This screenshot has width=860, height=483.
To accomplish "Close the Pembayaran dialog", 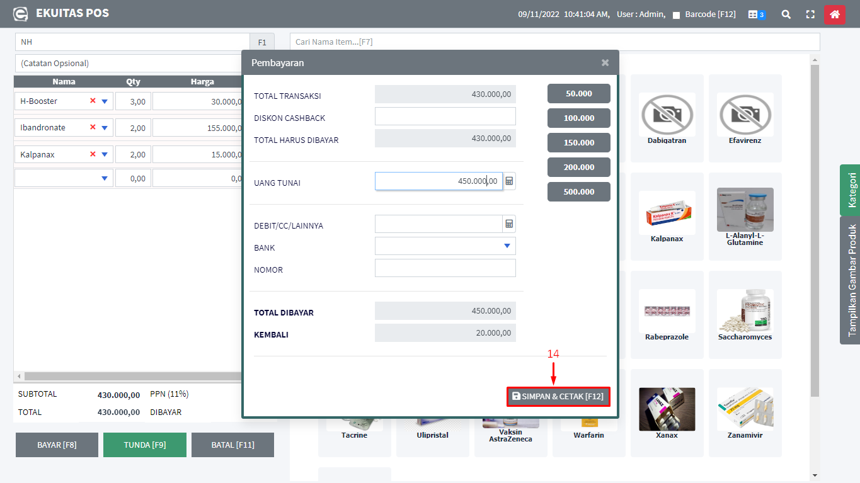I will [x=605, y=62].
